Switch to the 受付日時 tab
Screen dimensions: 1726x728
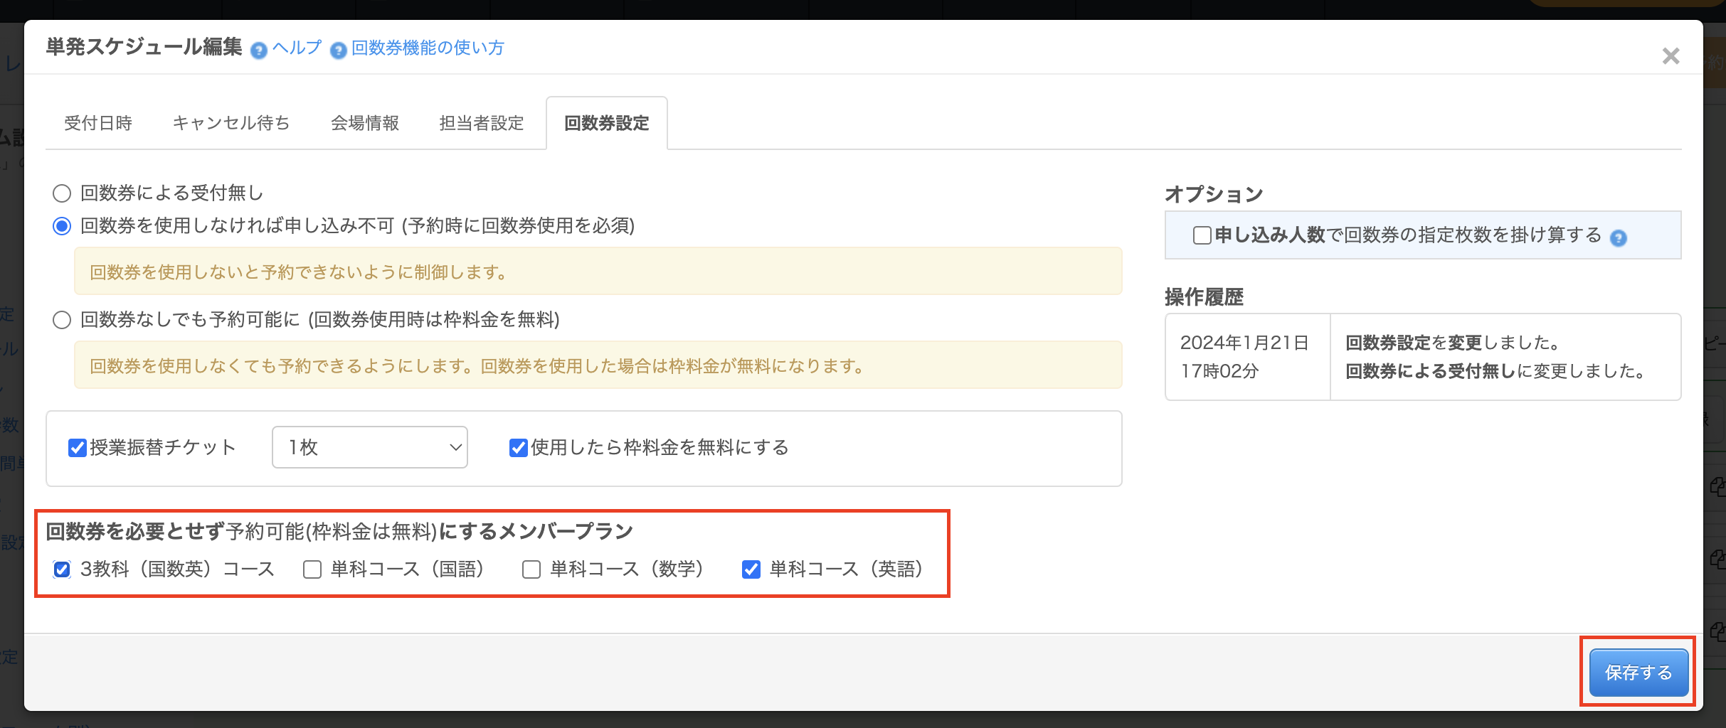98,123
